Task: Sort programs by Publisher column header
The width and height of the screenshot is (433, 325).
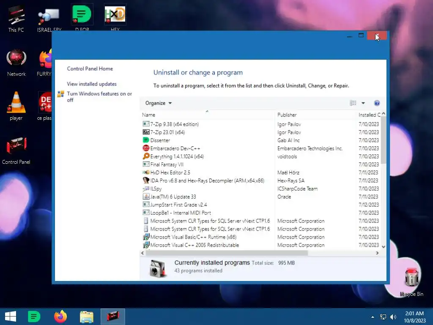Action: coord(315,115)
